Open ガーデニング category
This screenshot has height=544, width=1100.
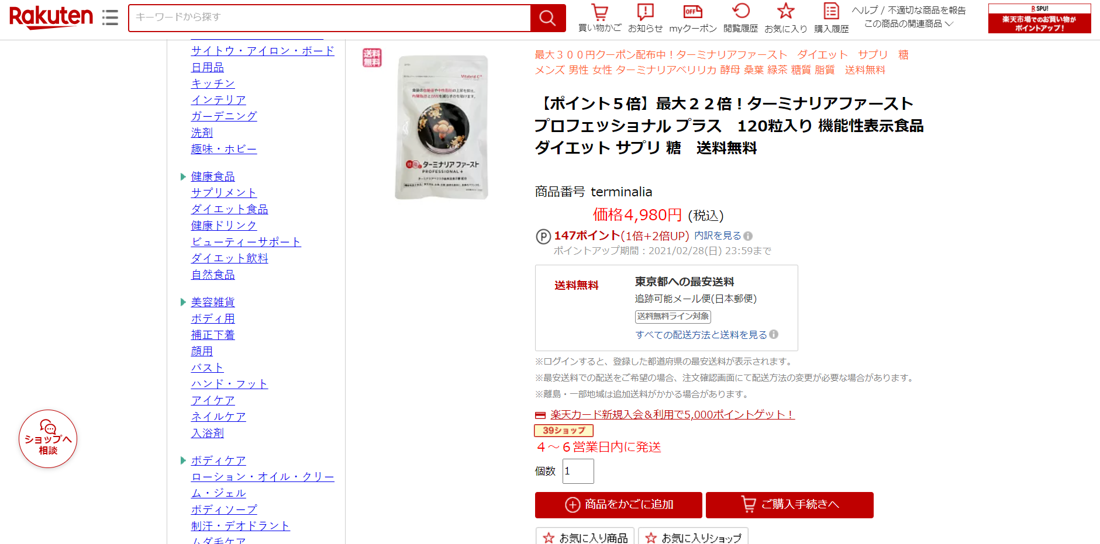click(224, 116)
